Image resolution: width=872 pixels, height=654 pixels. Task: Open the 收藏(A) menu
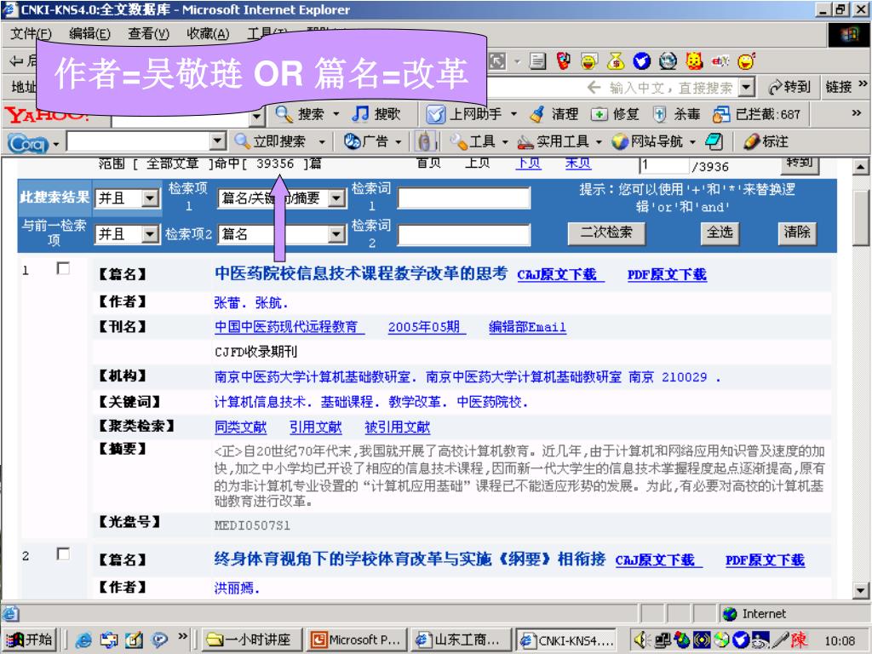(x=208, y=34)
